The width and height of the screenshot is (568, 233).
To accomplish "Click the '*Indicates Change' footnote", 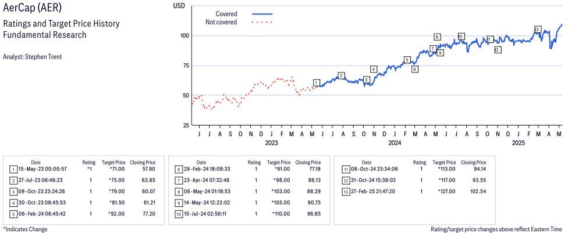I will [25, 229].
